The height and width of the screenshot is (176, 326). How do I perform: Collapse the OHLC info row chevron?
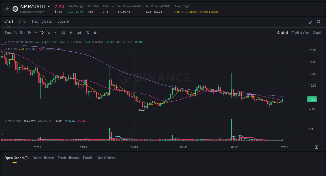coord(6,42)
